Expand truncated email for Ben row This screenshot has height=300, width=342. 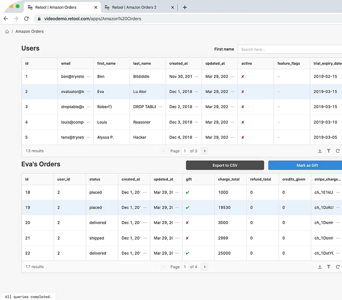coord(88,77)
